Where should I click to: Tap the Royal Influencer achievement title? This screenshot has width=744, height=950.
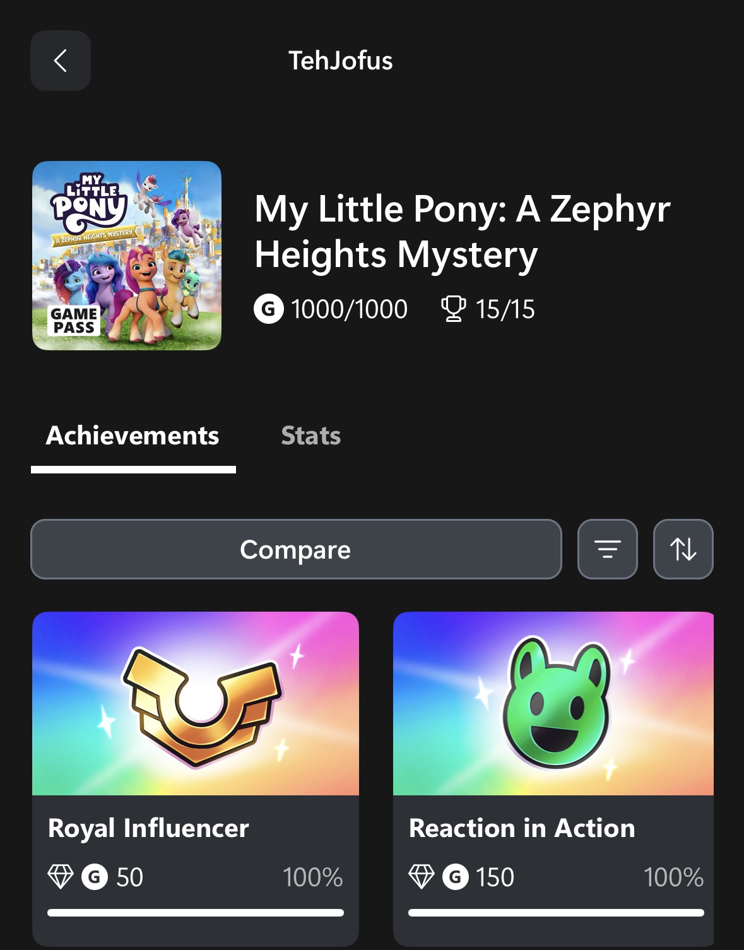tap(148, 828)
